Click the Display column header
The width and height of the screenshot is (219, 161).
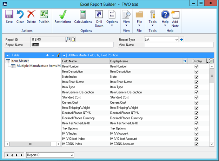[197, 61]
